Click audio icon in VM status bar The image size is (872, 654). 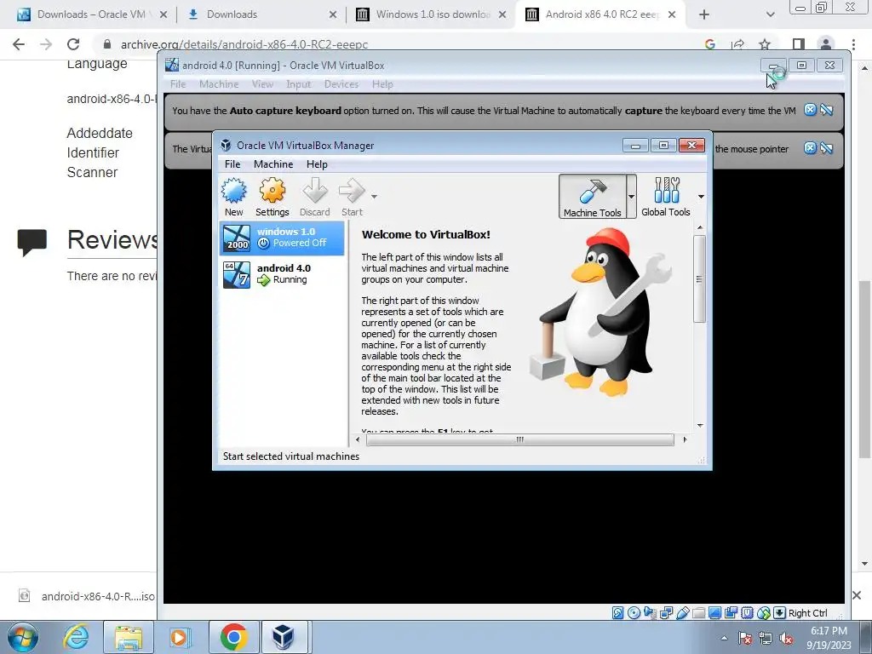(x=650, y=613)
